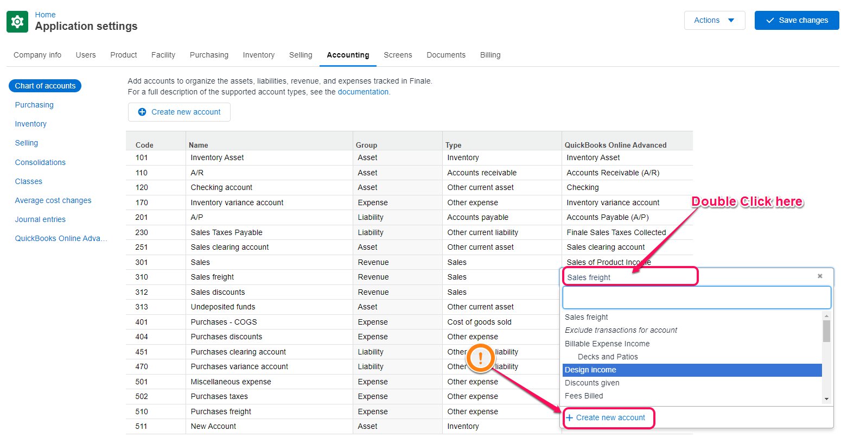This screenshot has height=437, width=841.
Task: Click the scroll-down arrow in the dropdown list
Action: tap(826, 399)
